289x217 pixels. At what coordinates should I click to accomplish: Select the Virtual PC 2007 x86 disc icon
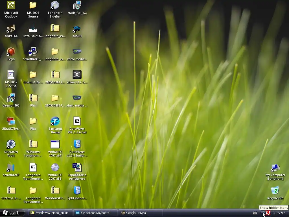point(55,172)
